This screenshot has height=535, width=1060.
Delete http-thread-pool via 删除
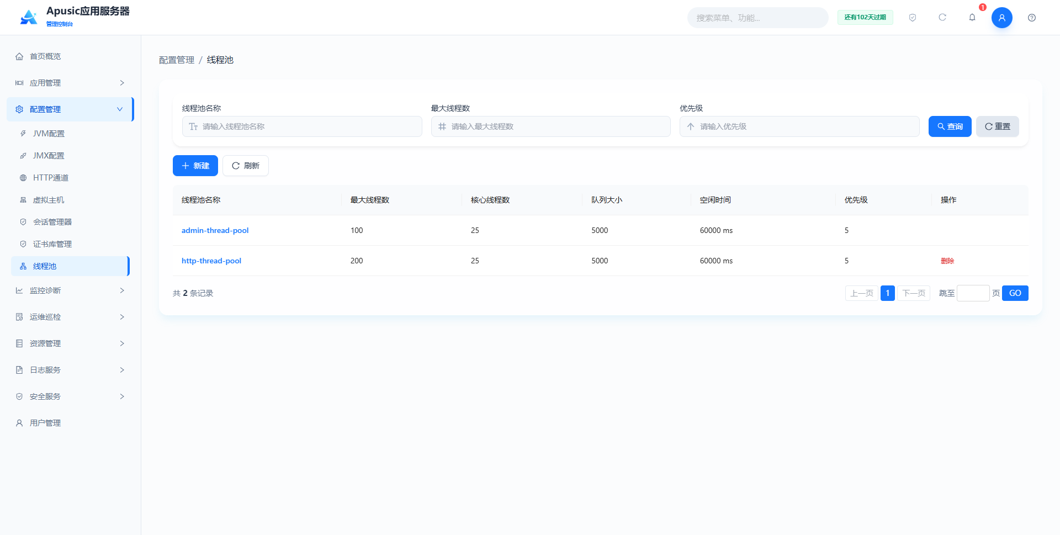click(x=947, y=261)
